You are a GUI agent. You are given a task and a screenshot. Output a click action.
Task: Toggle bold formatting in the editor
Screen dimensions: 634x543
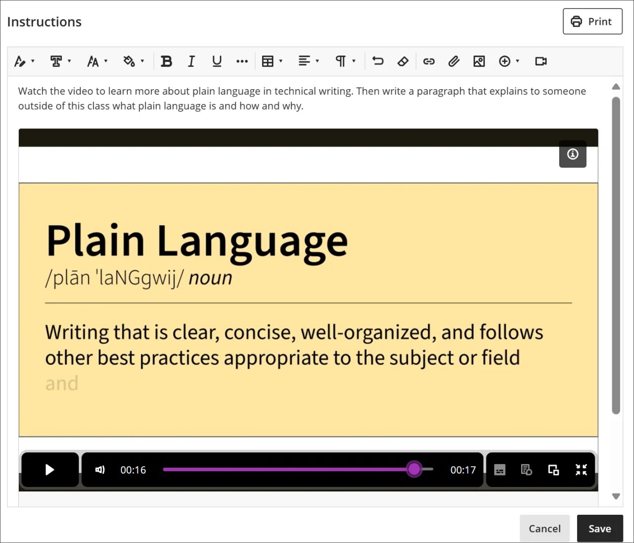166,61
